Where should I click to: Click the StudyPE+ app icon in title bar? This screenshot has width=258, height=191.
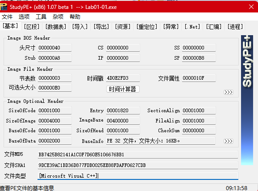point(4,7)
